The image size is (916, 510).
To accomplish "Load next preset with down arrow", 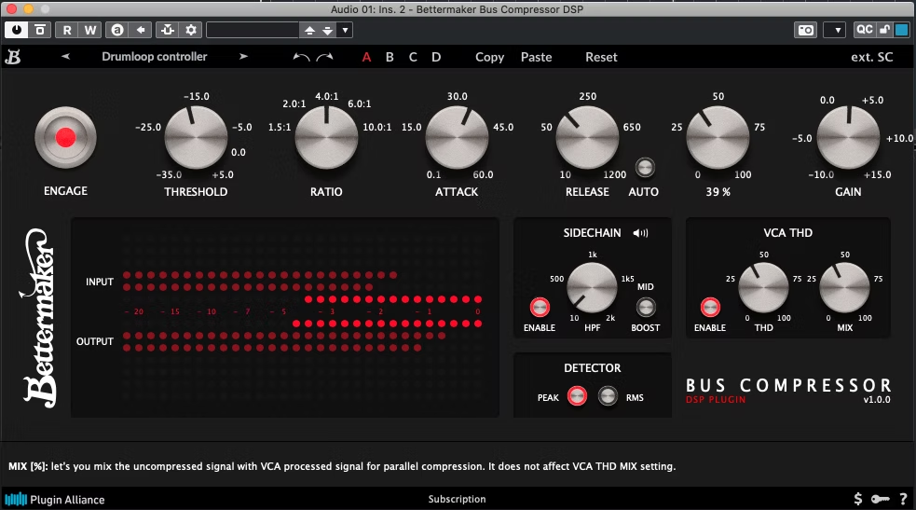I will pyautogui.click(x=328, y=31).
